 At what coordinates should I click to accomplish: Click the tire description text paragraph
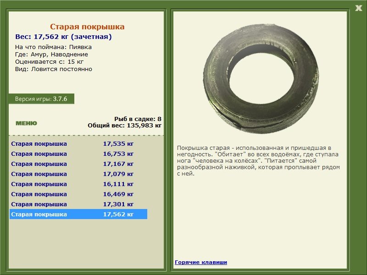[x=258, y=161]
